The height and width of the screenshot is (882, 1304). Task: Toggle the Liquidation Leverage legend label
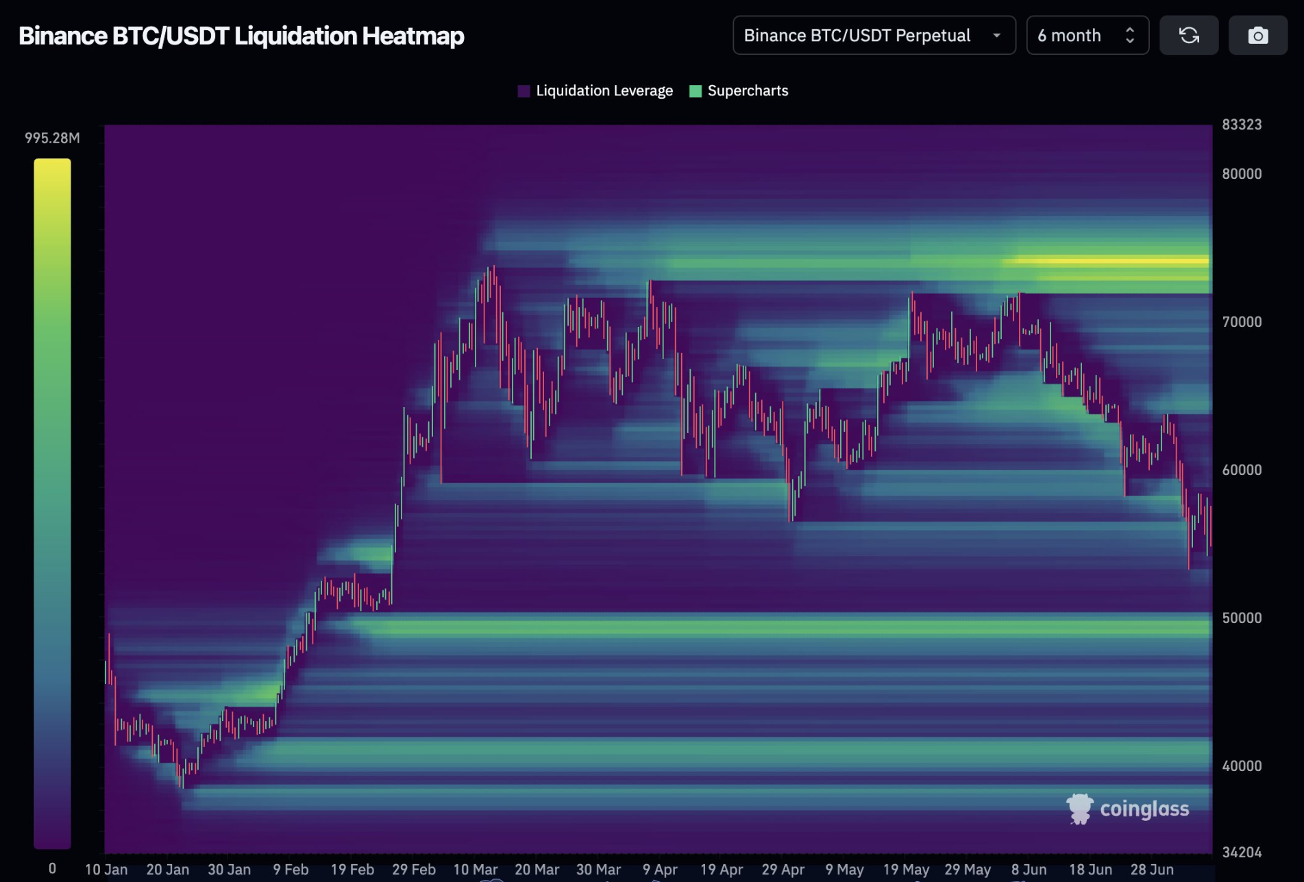tap(604, 91)
